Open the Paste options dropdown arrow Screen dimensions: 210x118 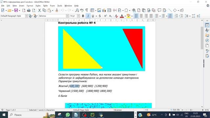point(52,10)
